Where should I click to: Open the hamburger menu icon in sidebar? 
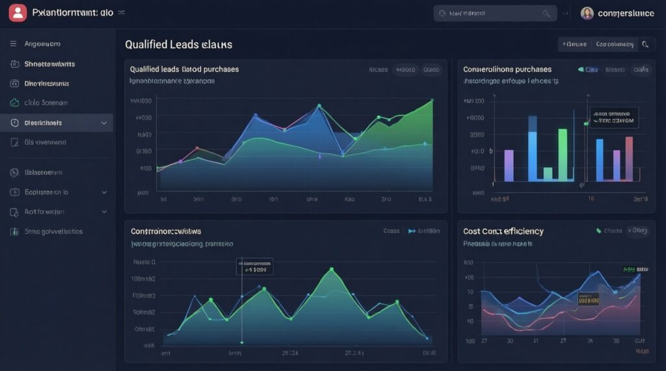tap(14, 44)
